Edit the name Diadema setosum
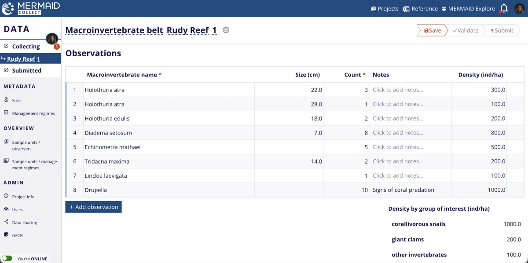 pyautogui.click(x=169, y=133)
